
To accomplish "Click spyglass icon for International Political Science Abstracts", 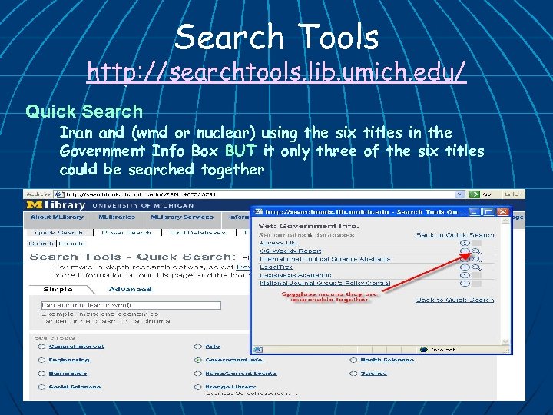I will [476, 259].
